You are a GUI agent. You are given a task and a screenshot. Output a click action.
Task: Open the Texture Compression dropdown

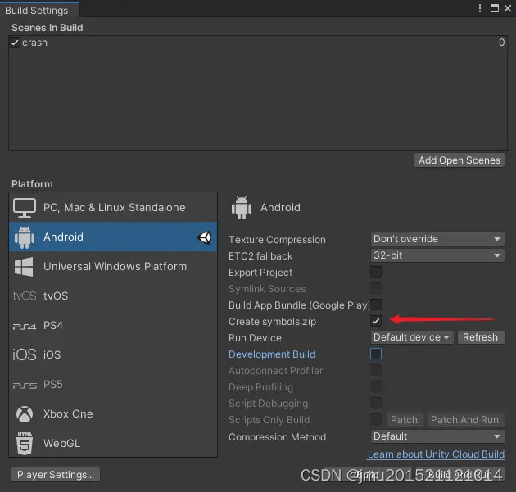point(437,239)
